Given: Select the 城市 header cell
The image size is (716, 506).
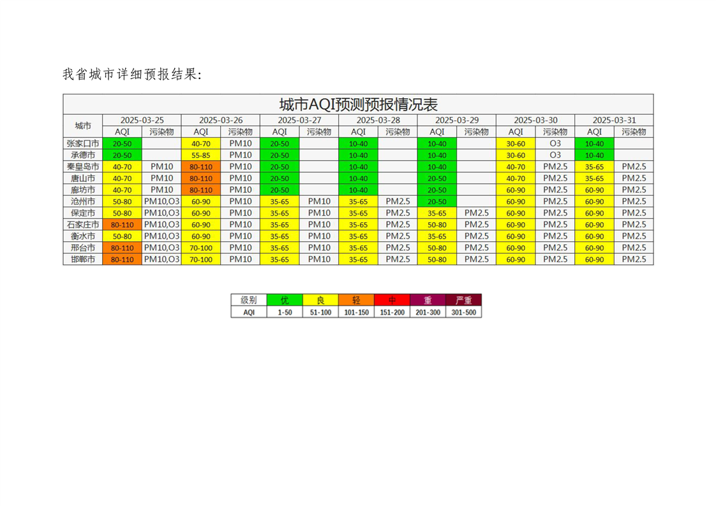Looking at the screenshot, I should pos(83,126).
